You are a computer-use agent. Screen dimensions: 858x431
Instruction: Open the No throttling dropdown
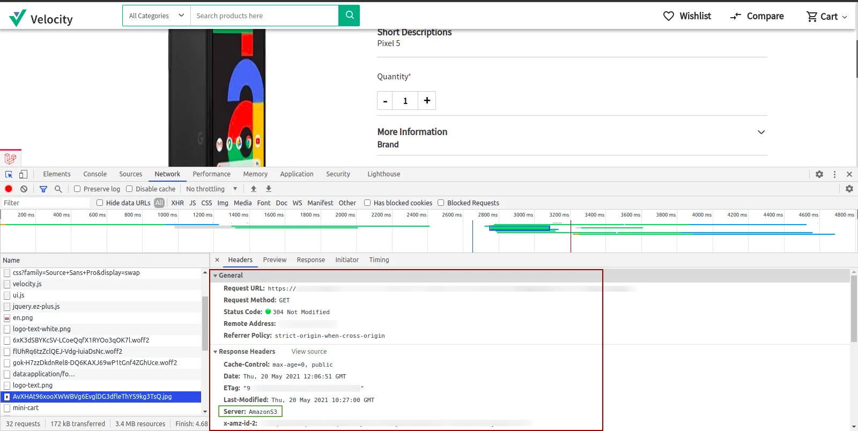tap(211, 189)
